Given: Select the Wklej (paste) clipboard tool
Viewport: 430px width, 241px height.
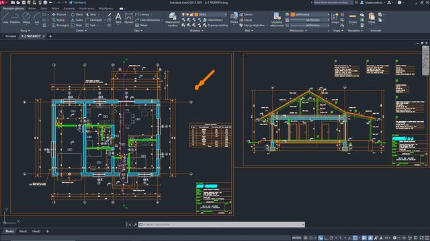Looking at the screenshot, I should click(372, 18).
